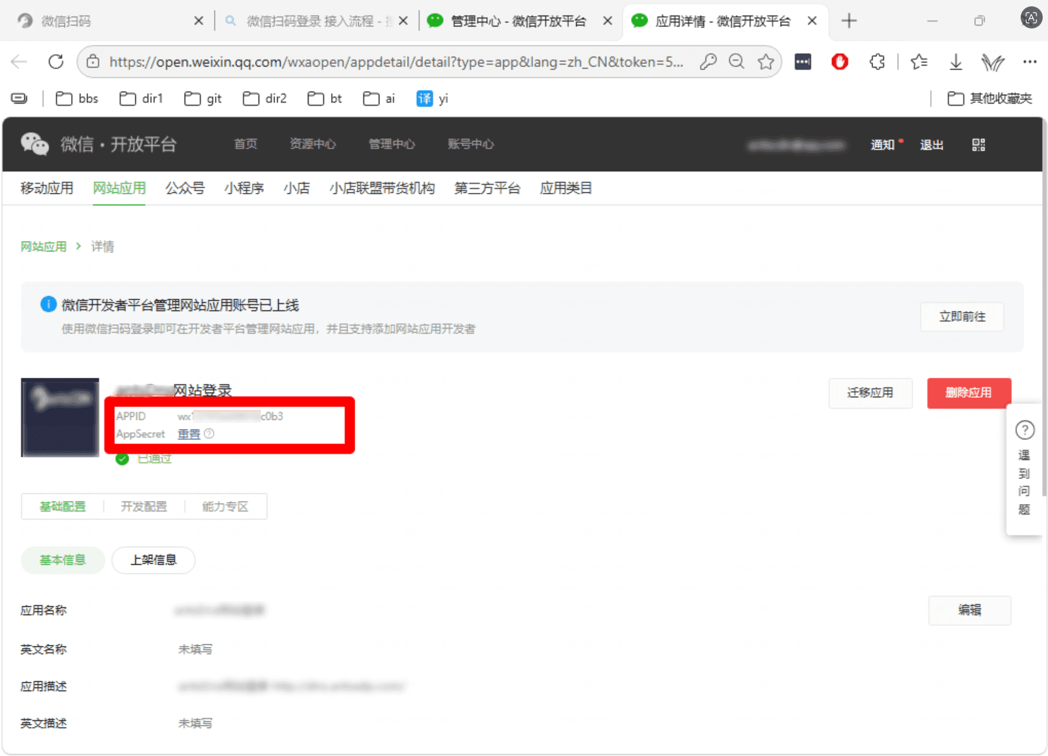Click the 编辑 button beside 应用名称
The height and width of the screenshot is (756, 1048).
point(969,610)
